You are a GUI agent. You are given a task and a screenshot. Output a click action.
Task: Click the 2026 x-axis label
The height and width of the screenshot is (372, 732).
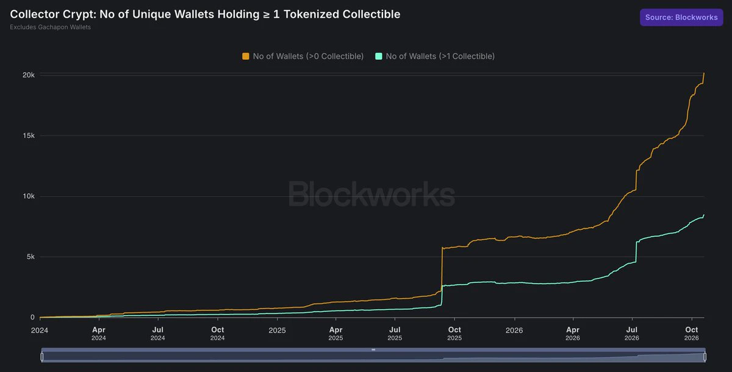coord(514,330)
